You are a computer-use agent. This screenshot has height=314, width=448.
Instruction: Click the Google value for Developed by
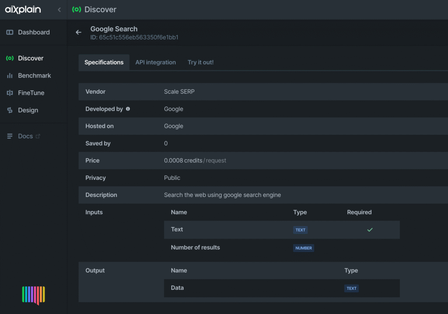pos(173,109)
